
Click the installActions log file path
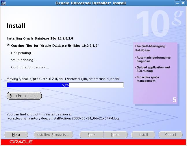[x=63, y=118]
